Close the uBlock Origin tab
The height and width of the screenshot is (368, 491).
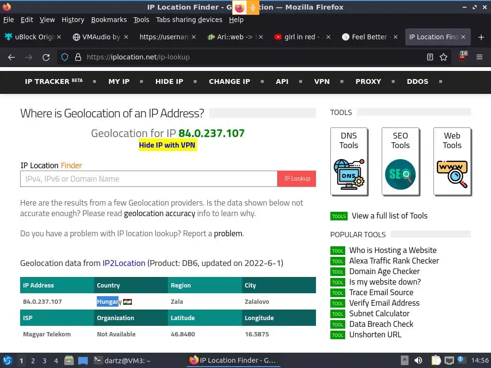[59, 37]
